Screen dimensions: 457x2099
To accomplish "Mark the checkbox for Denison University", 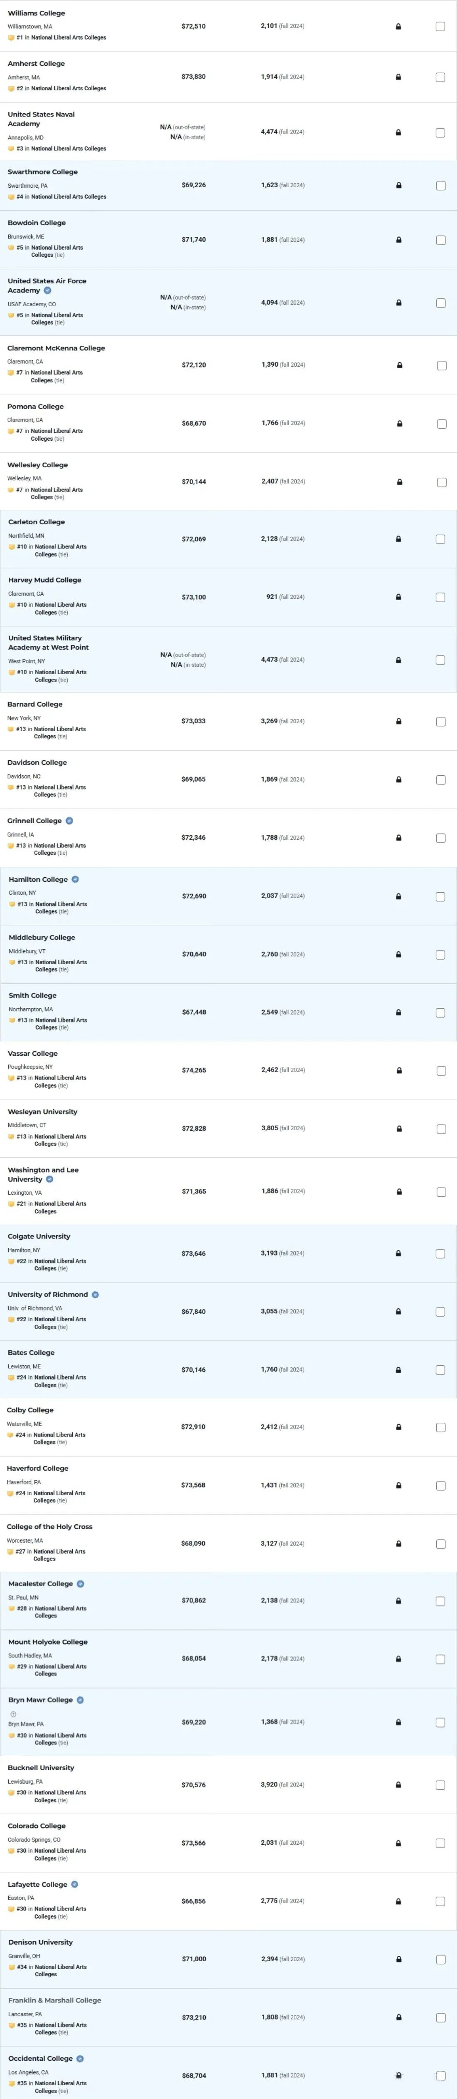I will tap(440, 1960).
